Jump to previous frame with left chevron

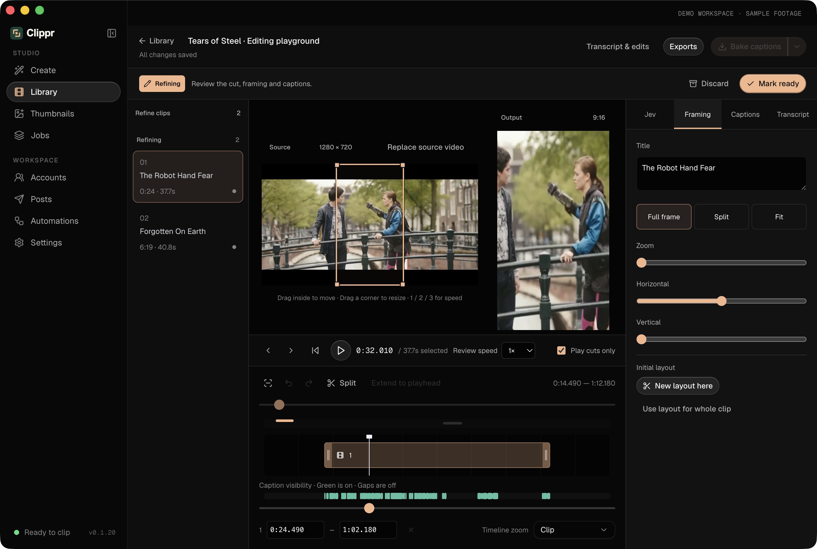pos(268,350)
